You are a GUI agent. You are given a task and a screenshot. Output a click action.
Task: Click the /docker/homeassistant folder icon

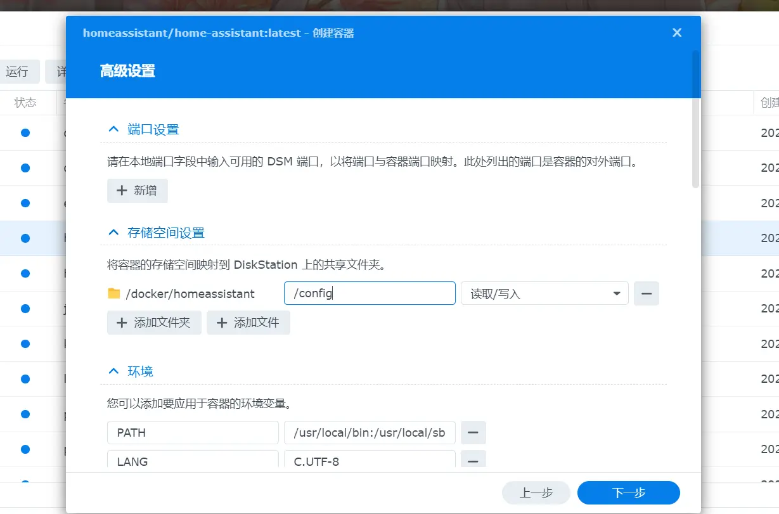(114, 293)
